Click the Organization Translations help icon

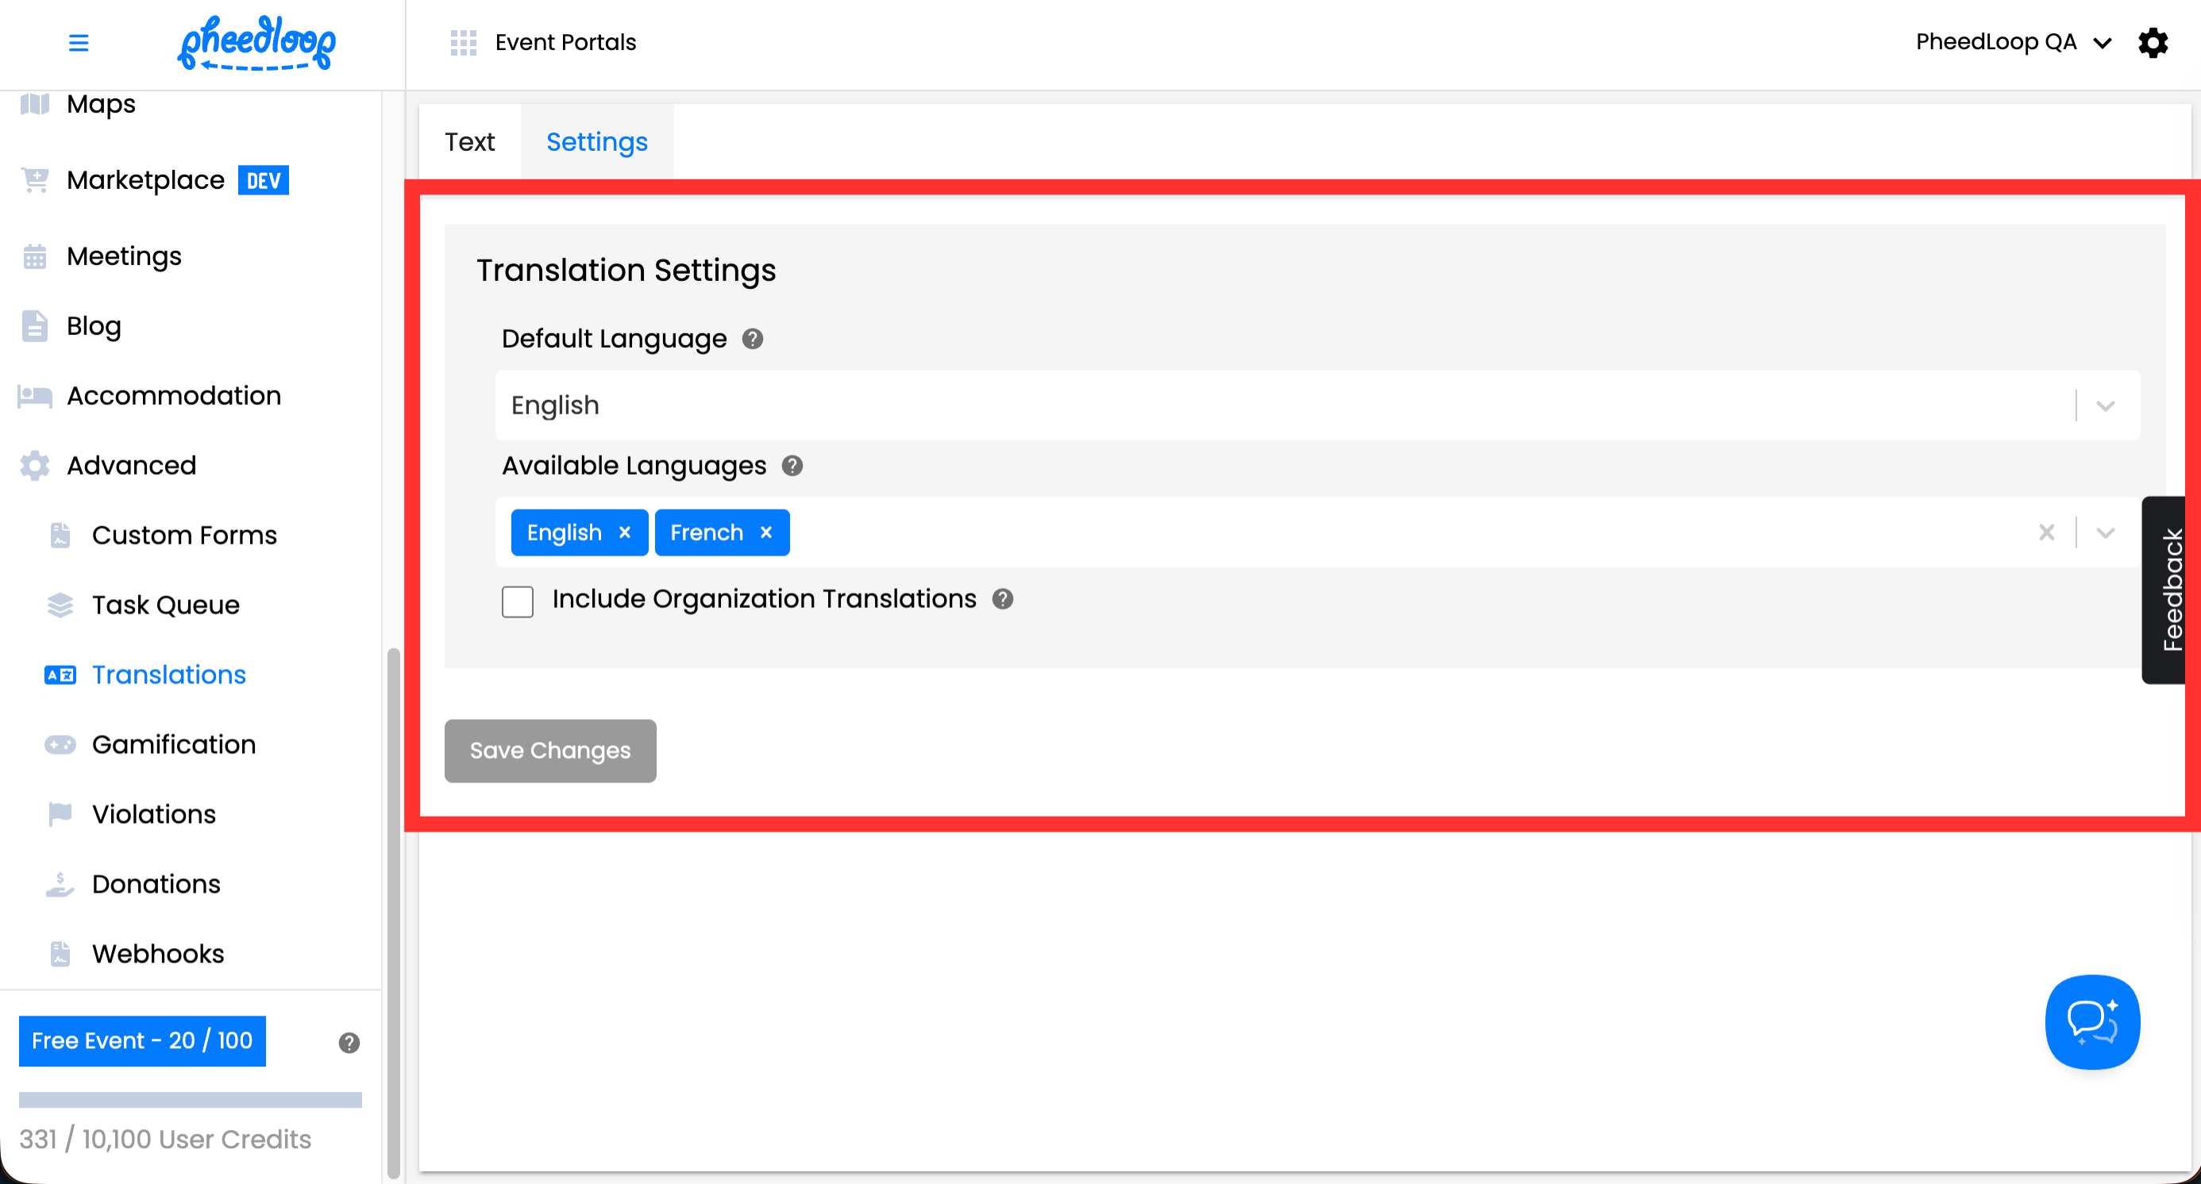1002,599
